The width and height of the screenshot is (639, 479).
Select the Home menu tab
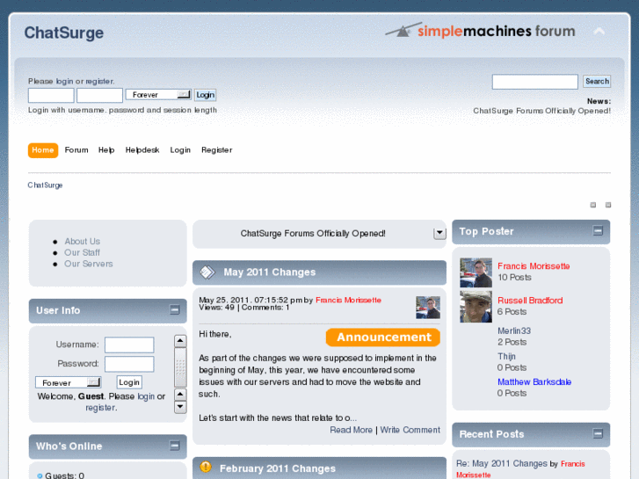point(43,150)
